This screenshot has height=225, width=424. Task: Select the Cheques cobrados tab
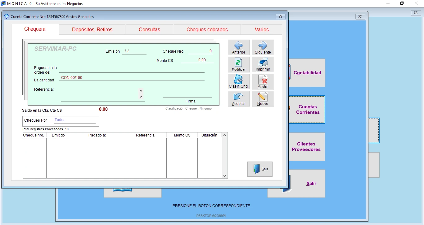(x=207, y=30)
